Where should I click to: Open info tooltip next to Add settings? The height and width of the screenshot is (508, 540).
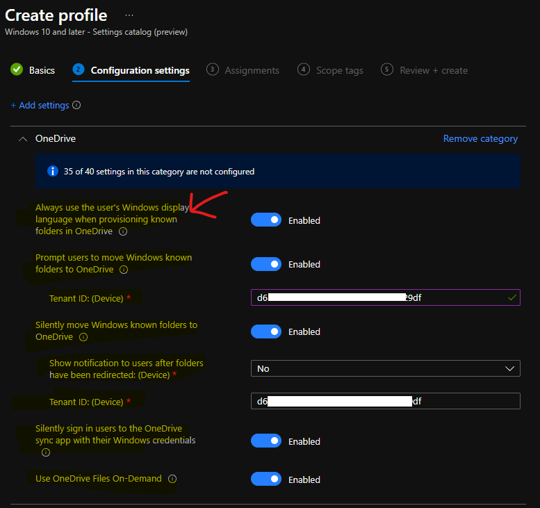pos(77,105)
